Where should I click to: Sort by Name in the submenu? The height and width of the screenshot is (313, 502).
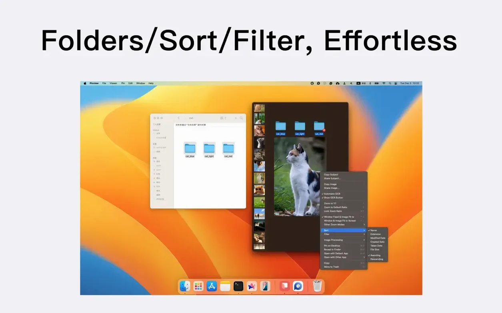point(378,230)
